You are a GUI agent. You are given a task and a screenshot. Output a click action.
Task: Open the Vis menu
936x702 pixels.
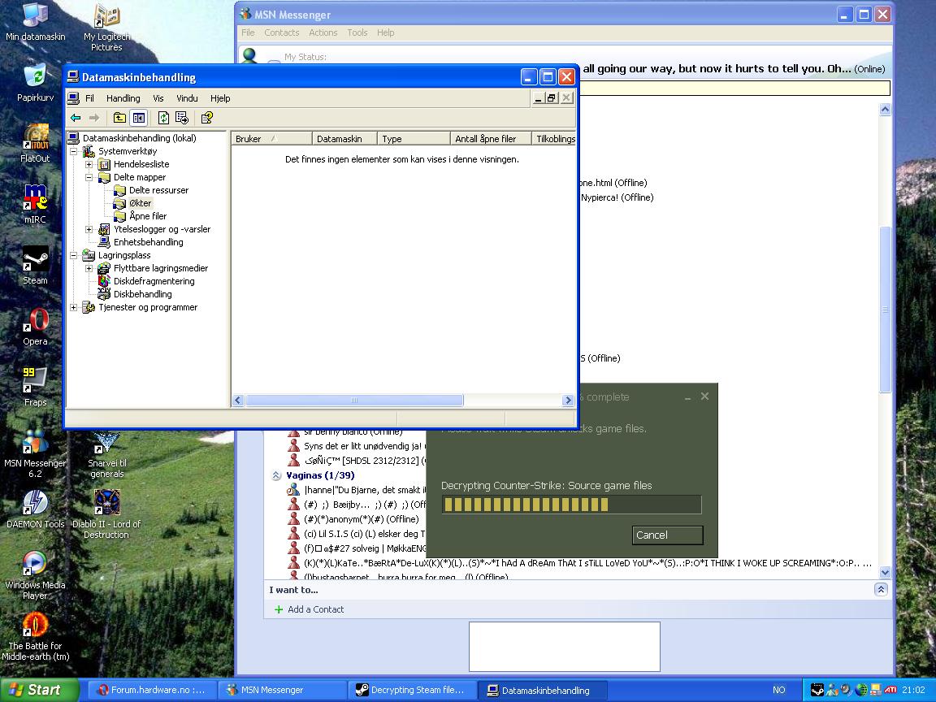click(158, 98)
